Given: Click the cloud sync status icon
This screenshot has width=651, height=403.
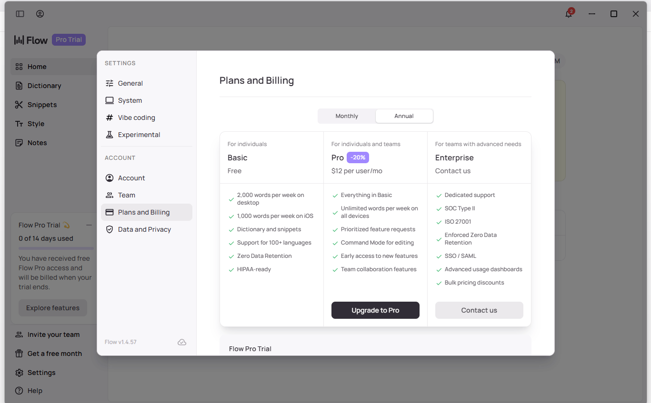Looking at the screenshot, I should pos(182,342).
